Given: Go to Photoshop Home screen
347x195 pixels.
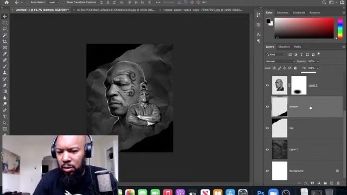Looking at the screenshot, I should coord(7,2).
